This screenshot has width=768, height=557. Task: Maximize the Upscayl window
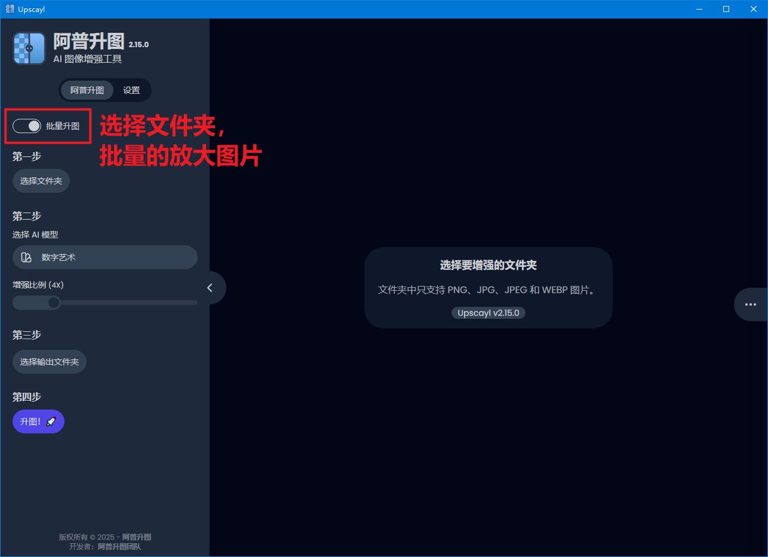point(726,9)
